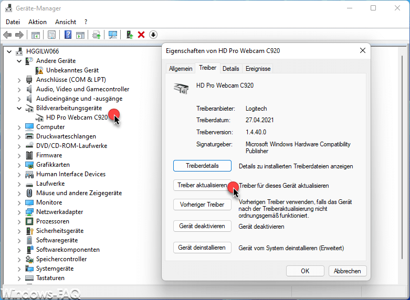Expand the Computer node
Viewport: 410px width, 300px height.
19,127
